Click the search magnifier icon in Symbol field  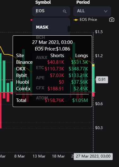click(65, 11)
